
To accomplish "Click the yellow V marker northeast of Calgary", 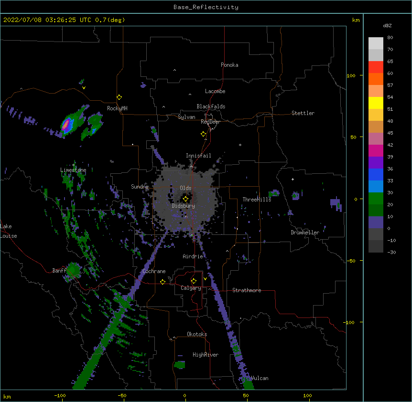I will click(205, 279).
